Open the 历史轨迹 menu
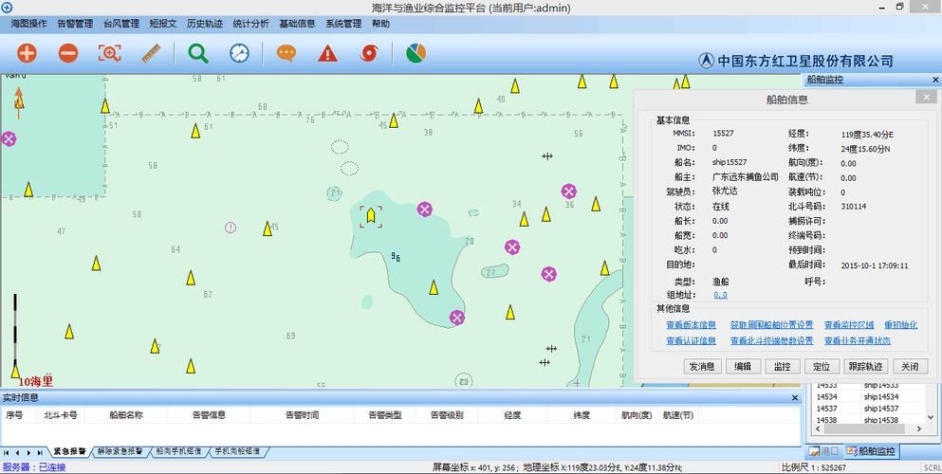Viewport: 942px width, 474px height. 205,24
